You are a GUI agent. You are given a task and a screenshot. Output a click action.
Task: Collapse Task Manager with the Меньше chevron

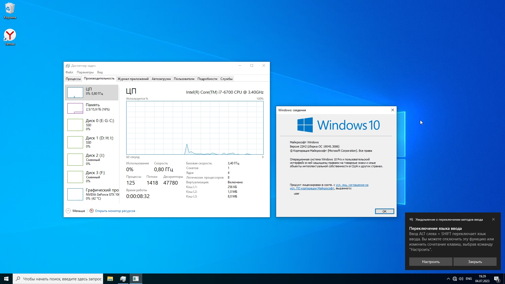coord(68,211)
